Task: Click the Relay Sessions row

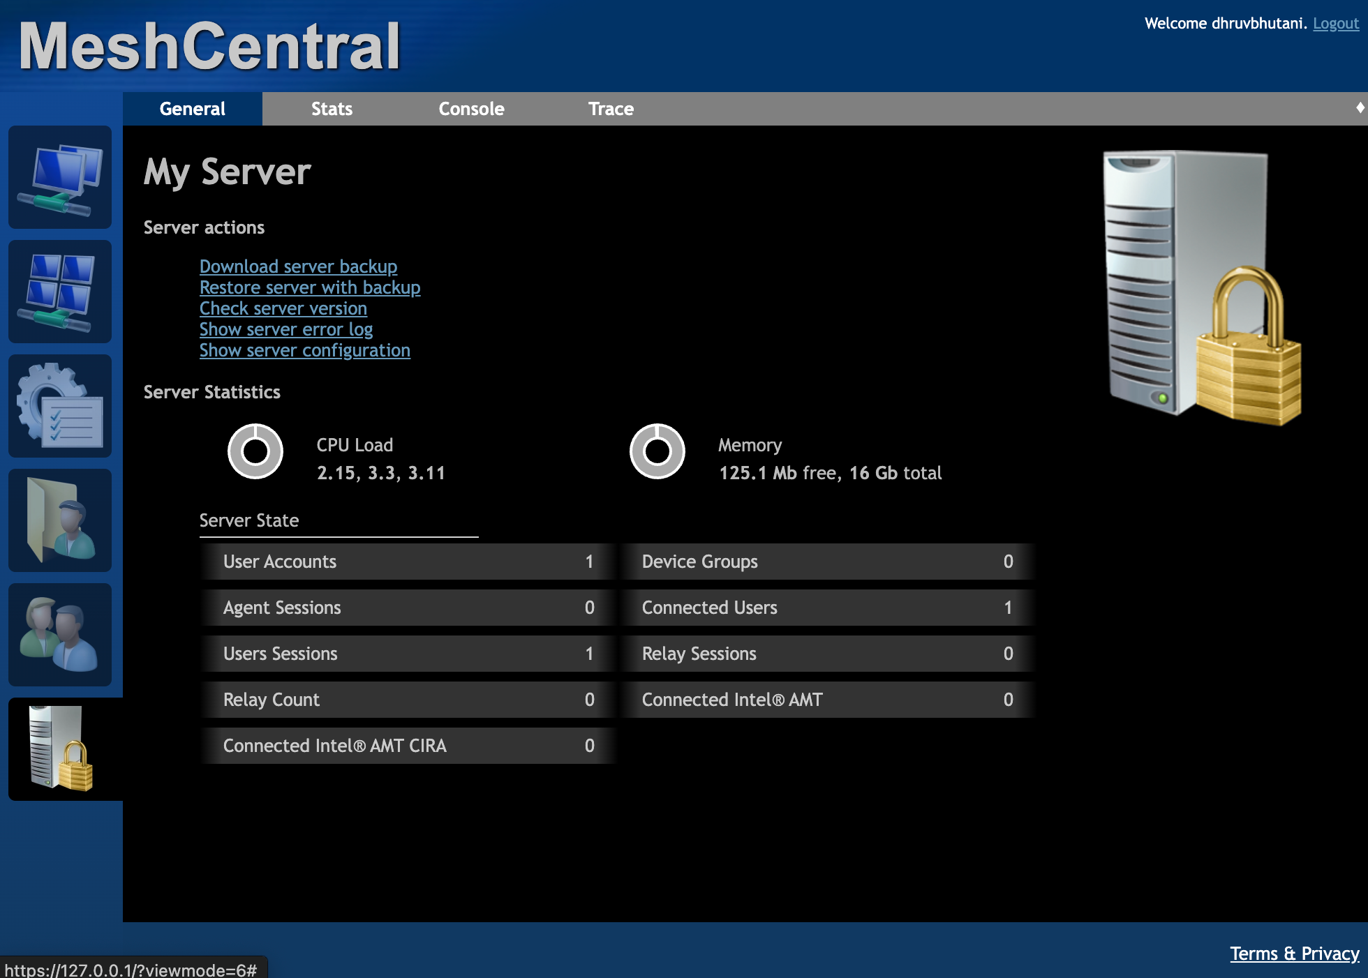Action: (827, 654)
